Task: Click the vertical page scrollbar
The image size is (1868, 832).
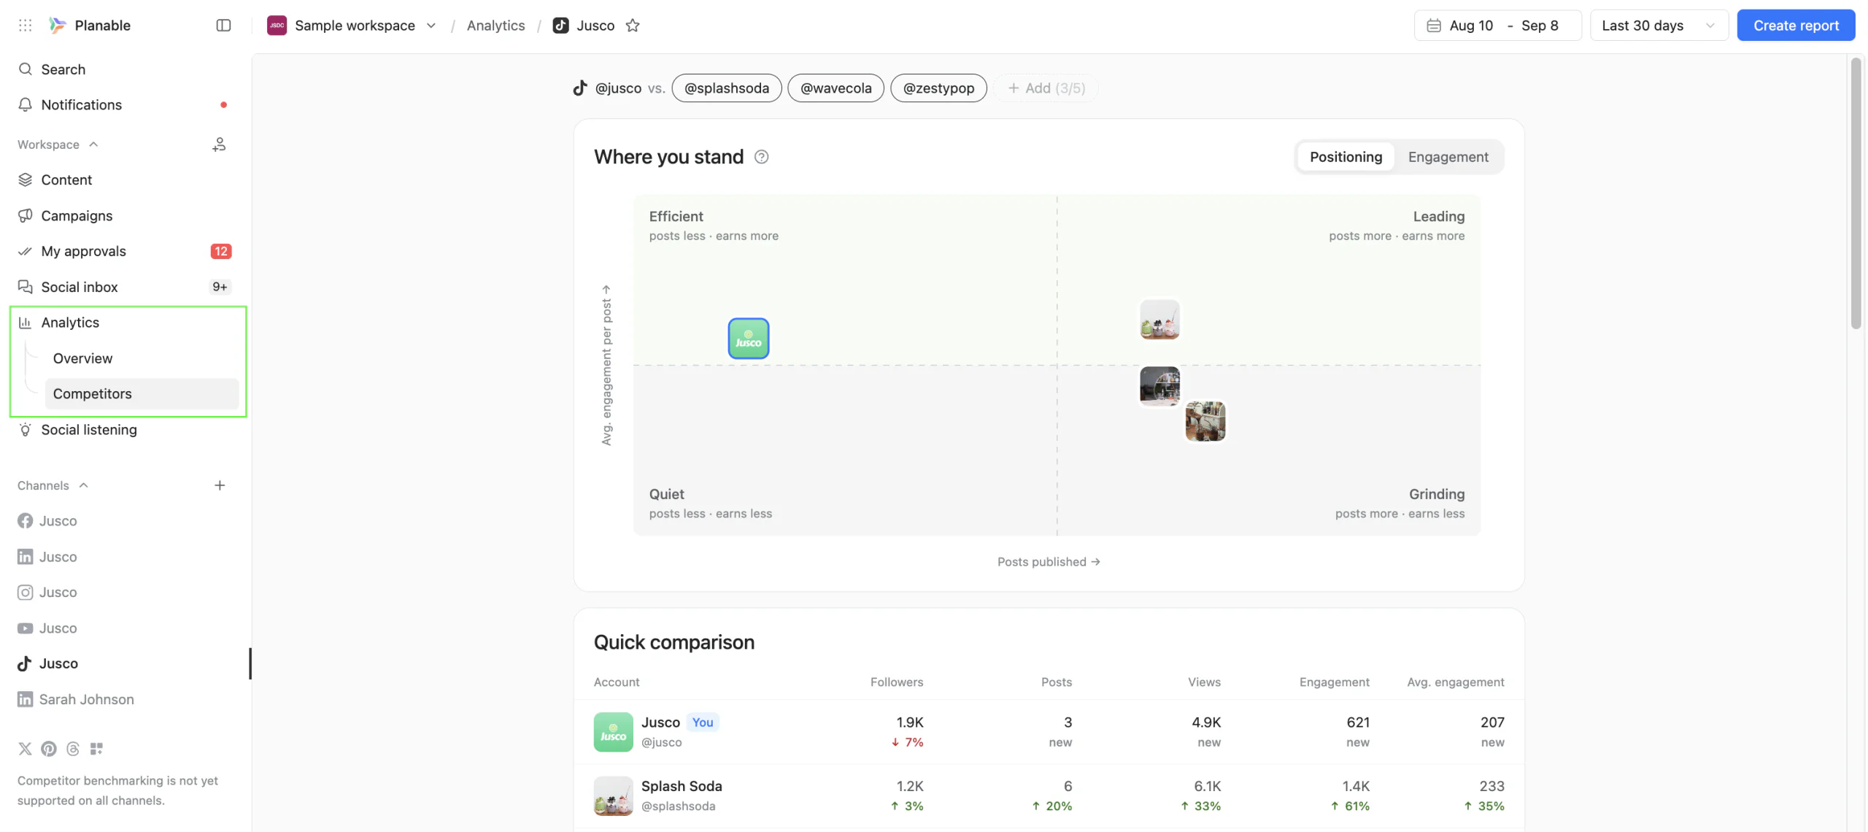Action: click(1856, 194)
